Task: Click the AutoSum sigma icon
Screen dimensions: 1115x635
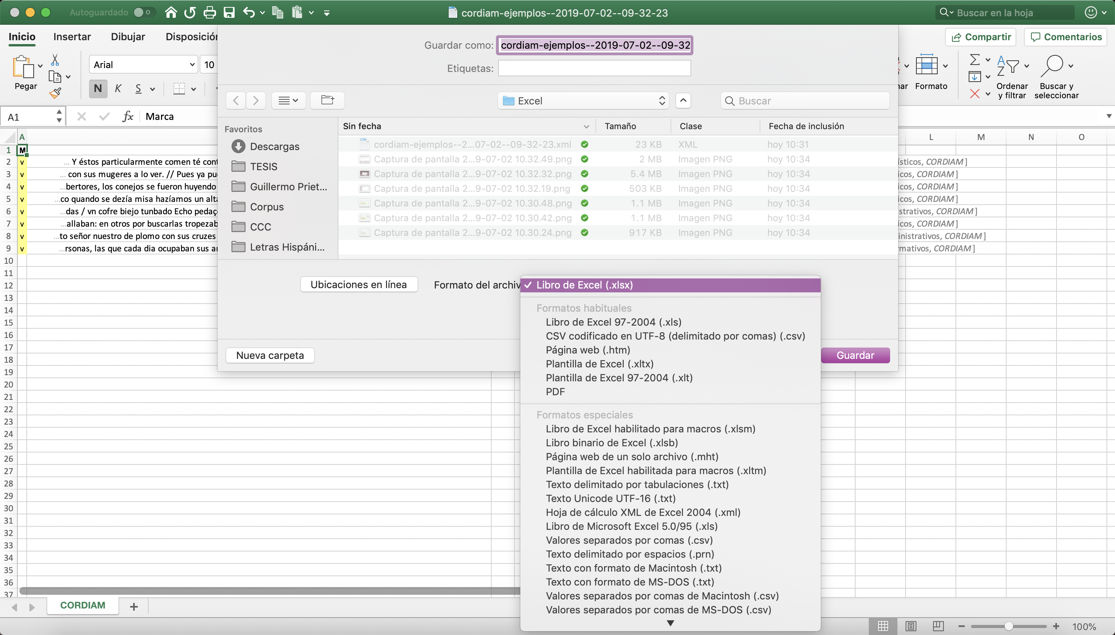Action: 974,59
